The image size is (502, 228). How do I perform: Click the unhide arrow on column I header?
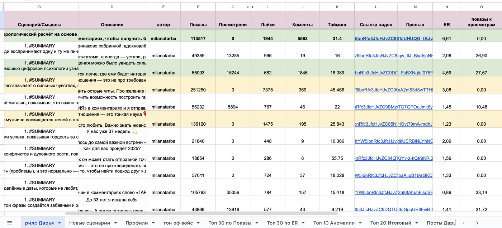(252, 7)
